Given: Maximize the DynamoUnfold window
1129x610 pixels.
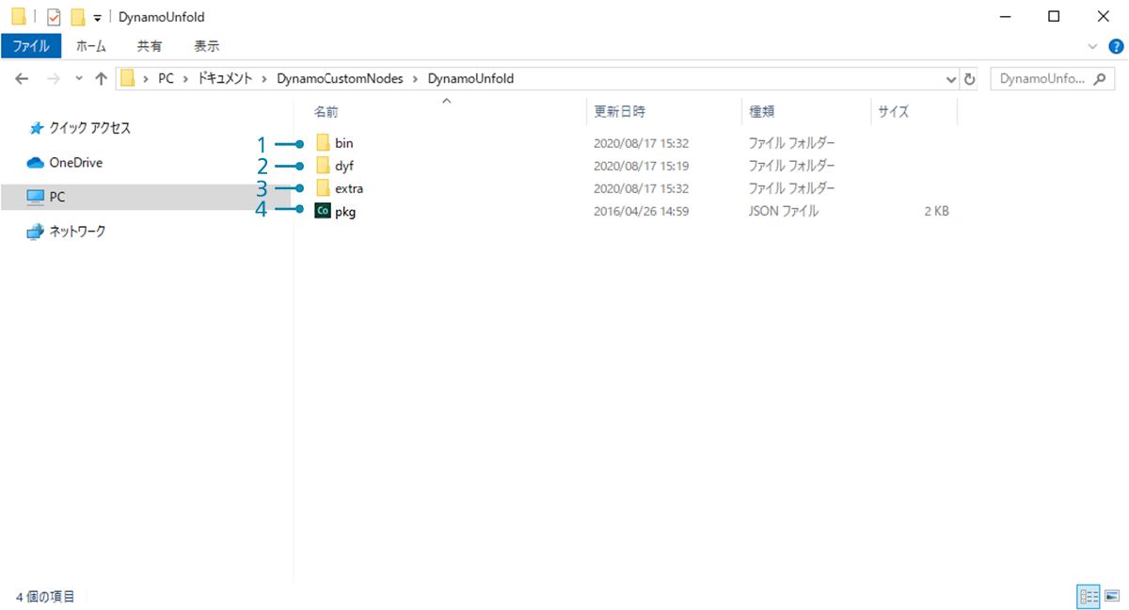Looking at the screenshot, I should 1054,16.
